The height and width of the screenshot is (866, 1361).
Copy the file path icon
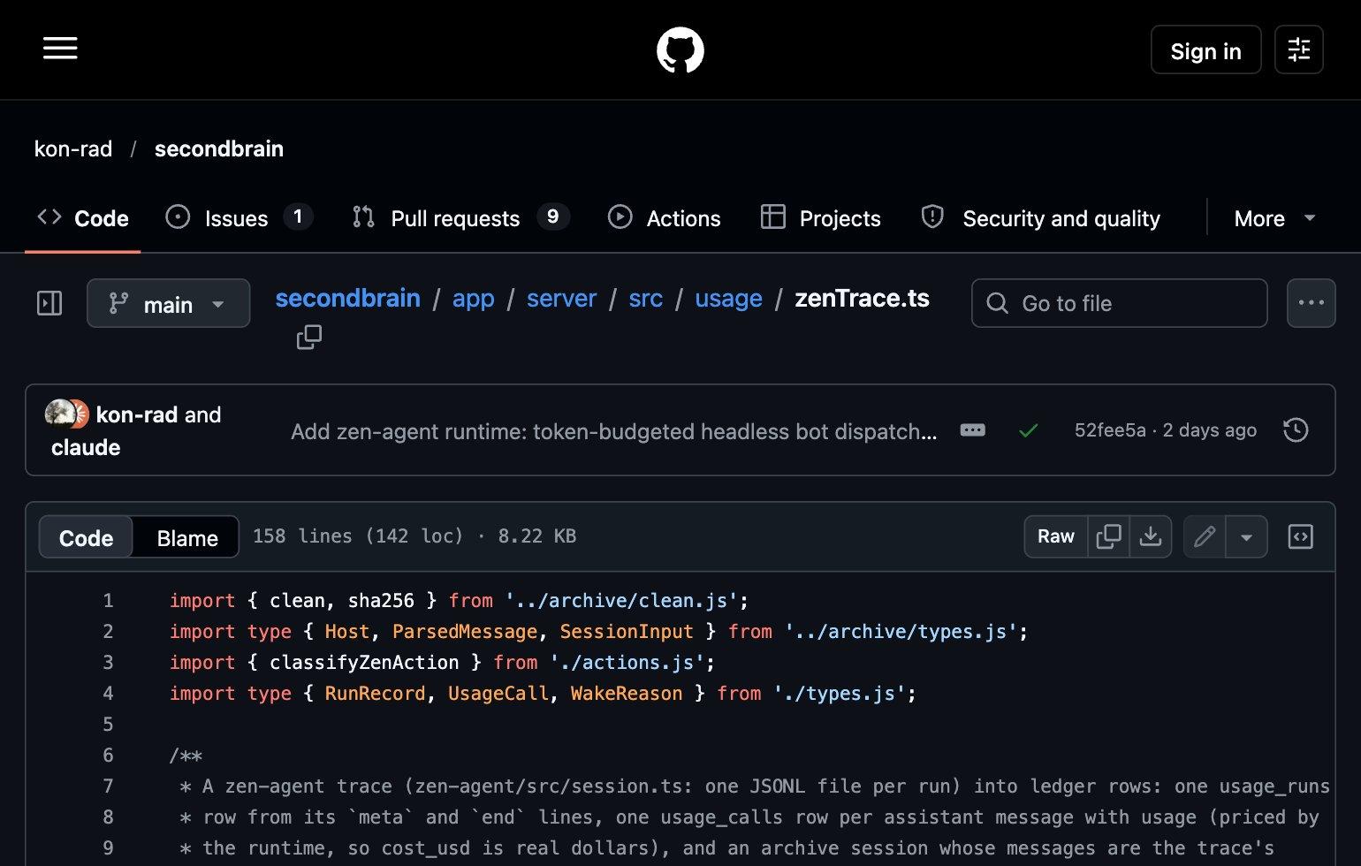309,337
